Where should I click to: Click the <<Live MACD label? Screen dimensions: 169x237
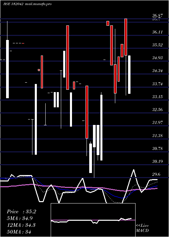[x=142, y=228]
